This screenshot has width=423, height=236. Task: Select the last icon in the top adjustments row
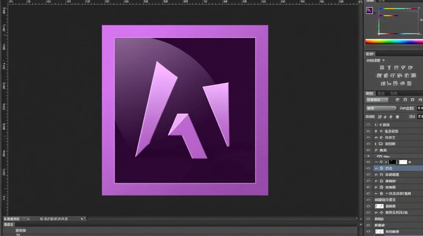[x=410, y=68]
